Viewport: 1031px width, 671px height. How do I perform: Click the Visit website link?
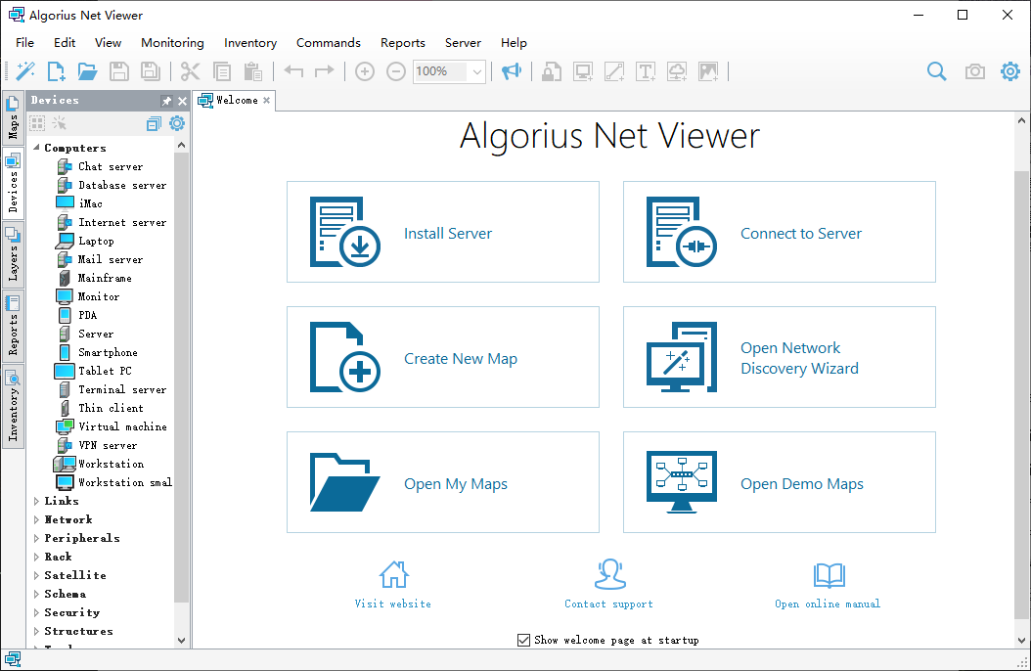(x=393, y=584)
